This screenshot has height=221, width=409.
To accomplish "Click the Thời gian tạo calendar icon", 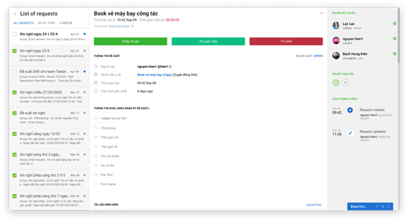I will [x=96, y=83].
